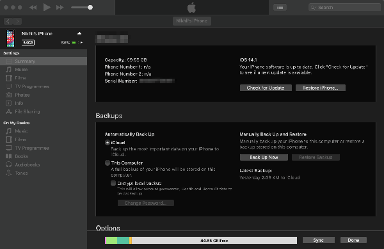Open Summary in Settings sidebar
384x249 pixels.
tap(44, 61)
